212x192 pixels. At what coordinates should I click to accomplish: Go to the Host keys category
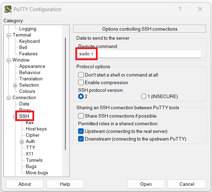pyautogui.click(x=36, y=129)
